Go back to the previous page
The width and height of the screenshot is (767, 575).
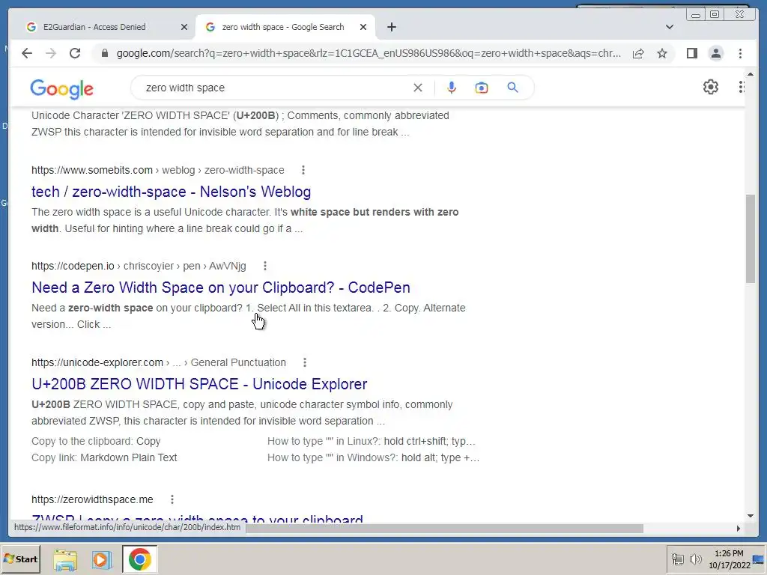click(27, 53)
